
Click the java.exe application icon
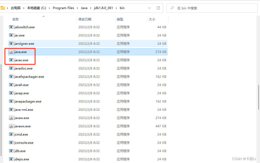point(11,52)
